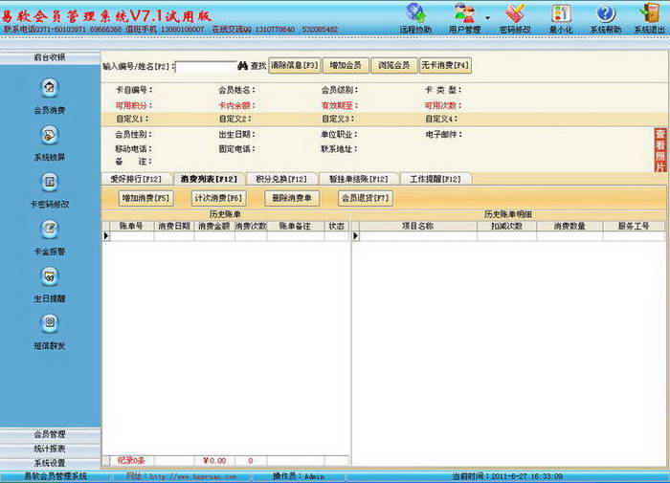This screenshot has width=670, height=483.
Task: Expand the 统计报表 sidebar section
Action: [50, 449]
